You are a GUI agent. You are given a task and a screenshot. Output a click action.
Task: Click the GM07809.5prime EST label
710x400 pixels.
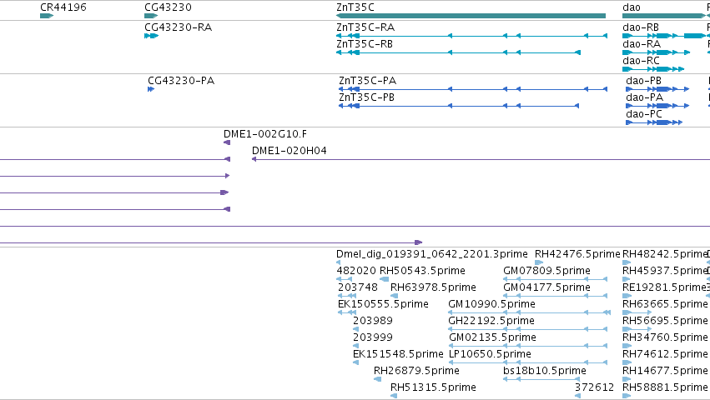pyautogui.click(x=546, y=271)
